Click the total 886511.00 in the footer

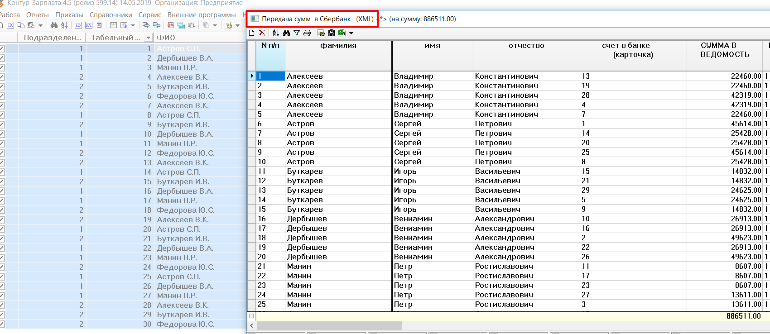pos(743,316)
